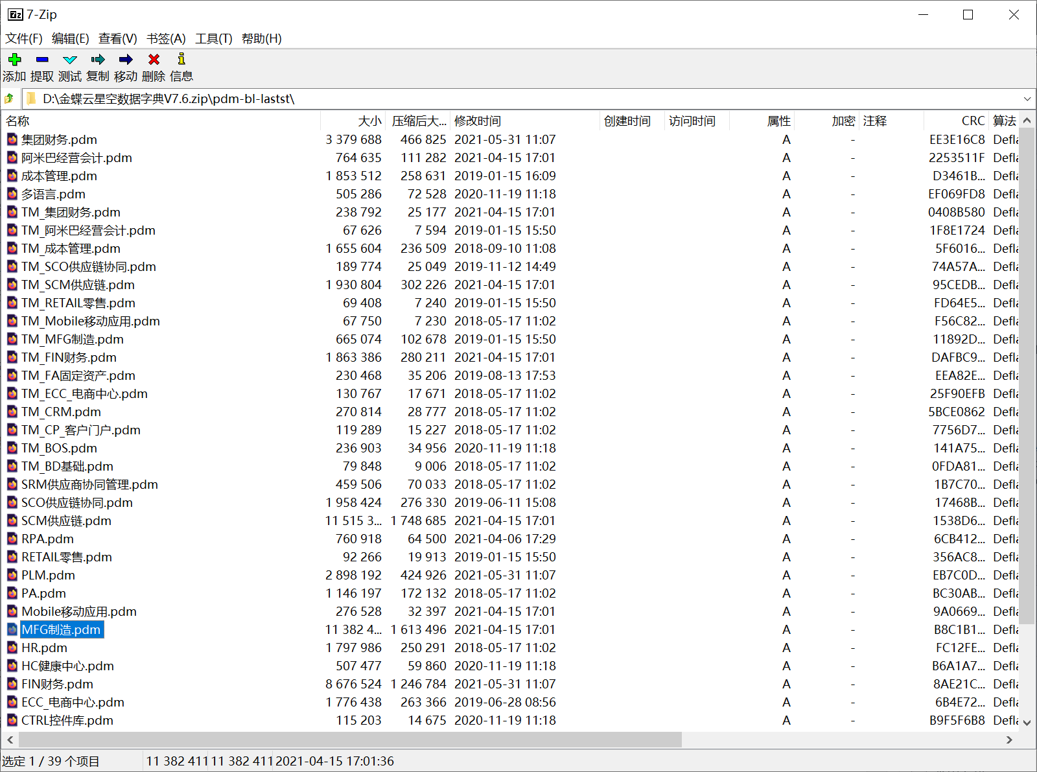
Task: Select file 阿米巴经营会计.pdm
Action: click(76, 158)
